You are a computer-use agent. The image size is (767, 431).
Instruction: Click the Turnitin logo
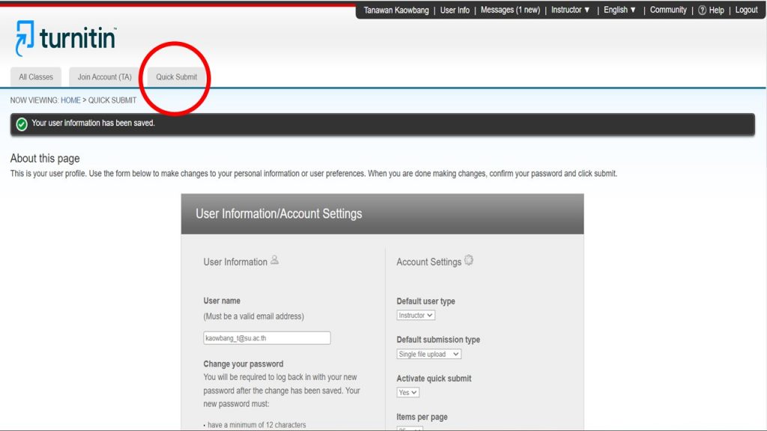[x=66, y=37]
